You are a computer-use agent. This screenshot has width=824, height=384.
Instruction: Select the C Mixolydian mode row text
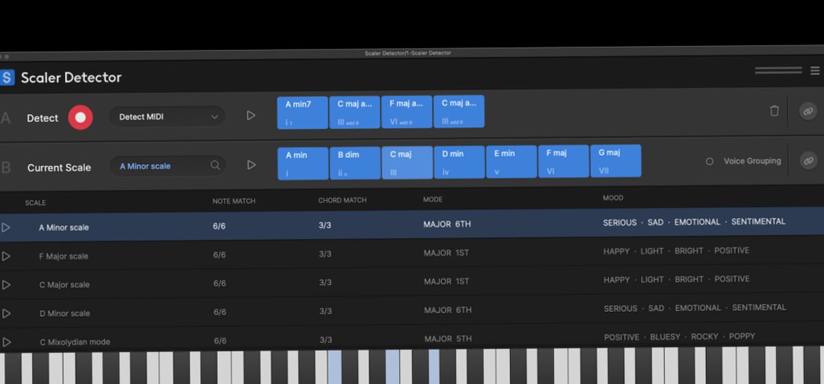(x=75, y=342)
